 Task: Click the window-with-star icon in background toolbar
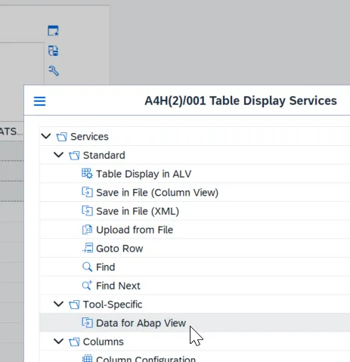(53, 31)
